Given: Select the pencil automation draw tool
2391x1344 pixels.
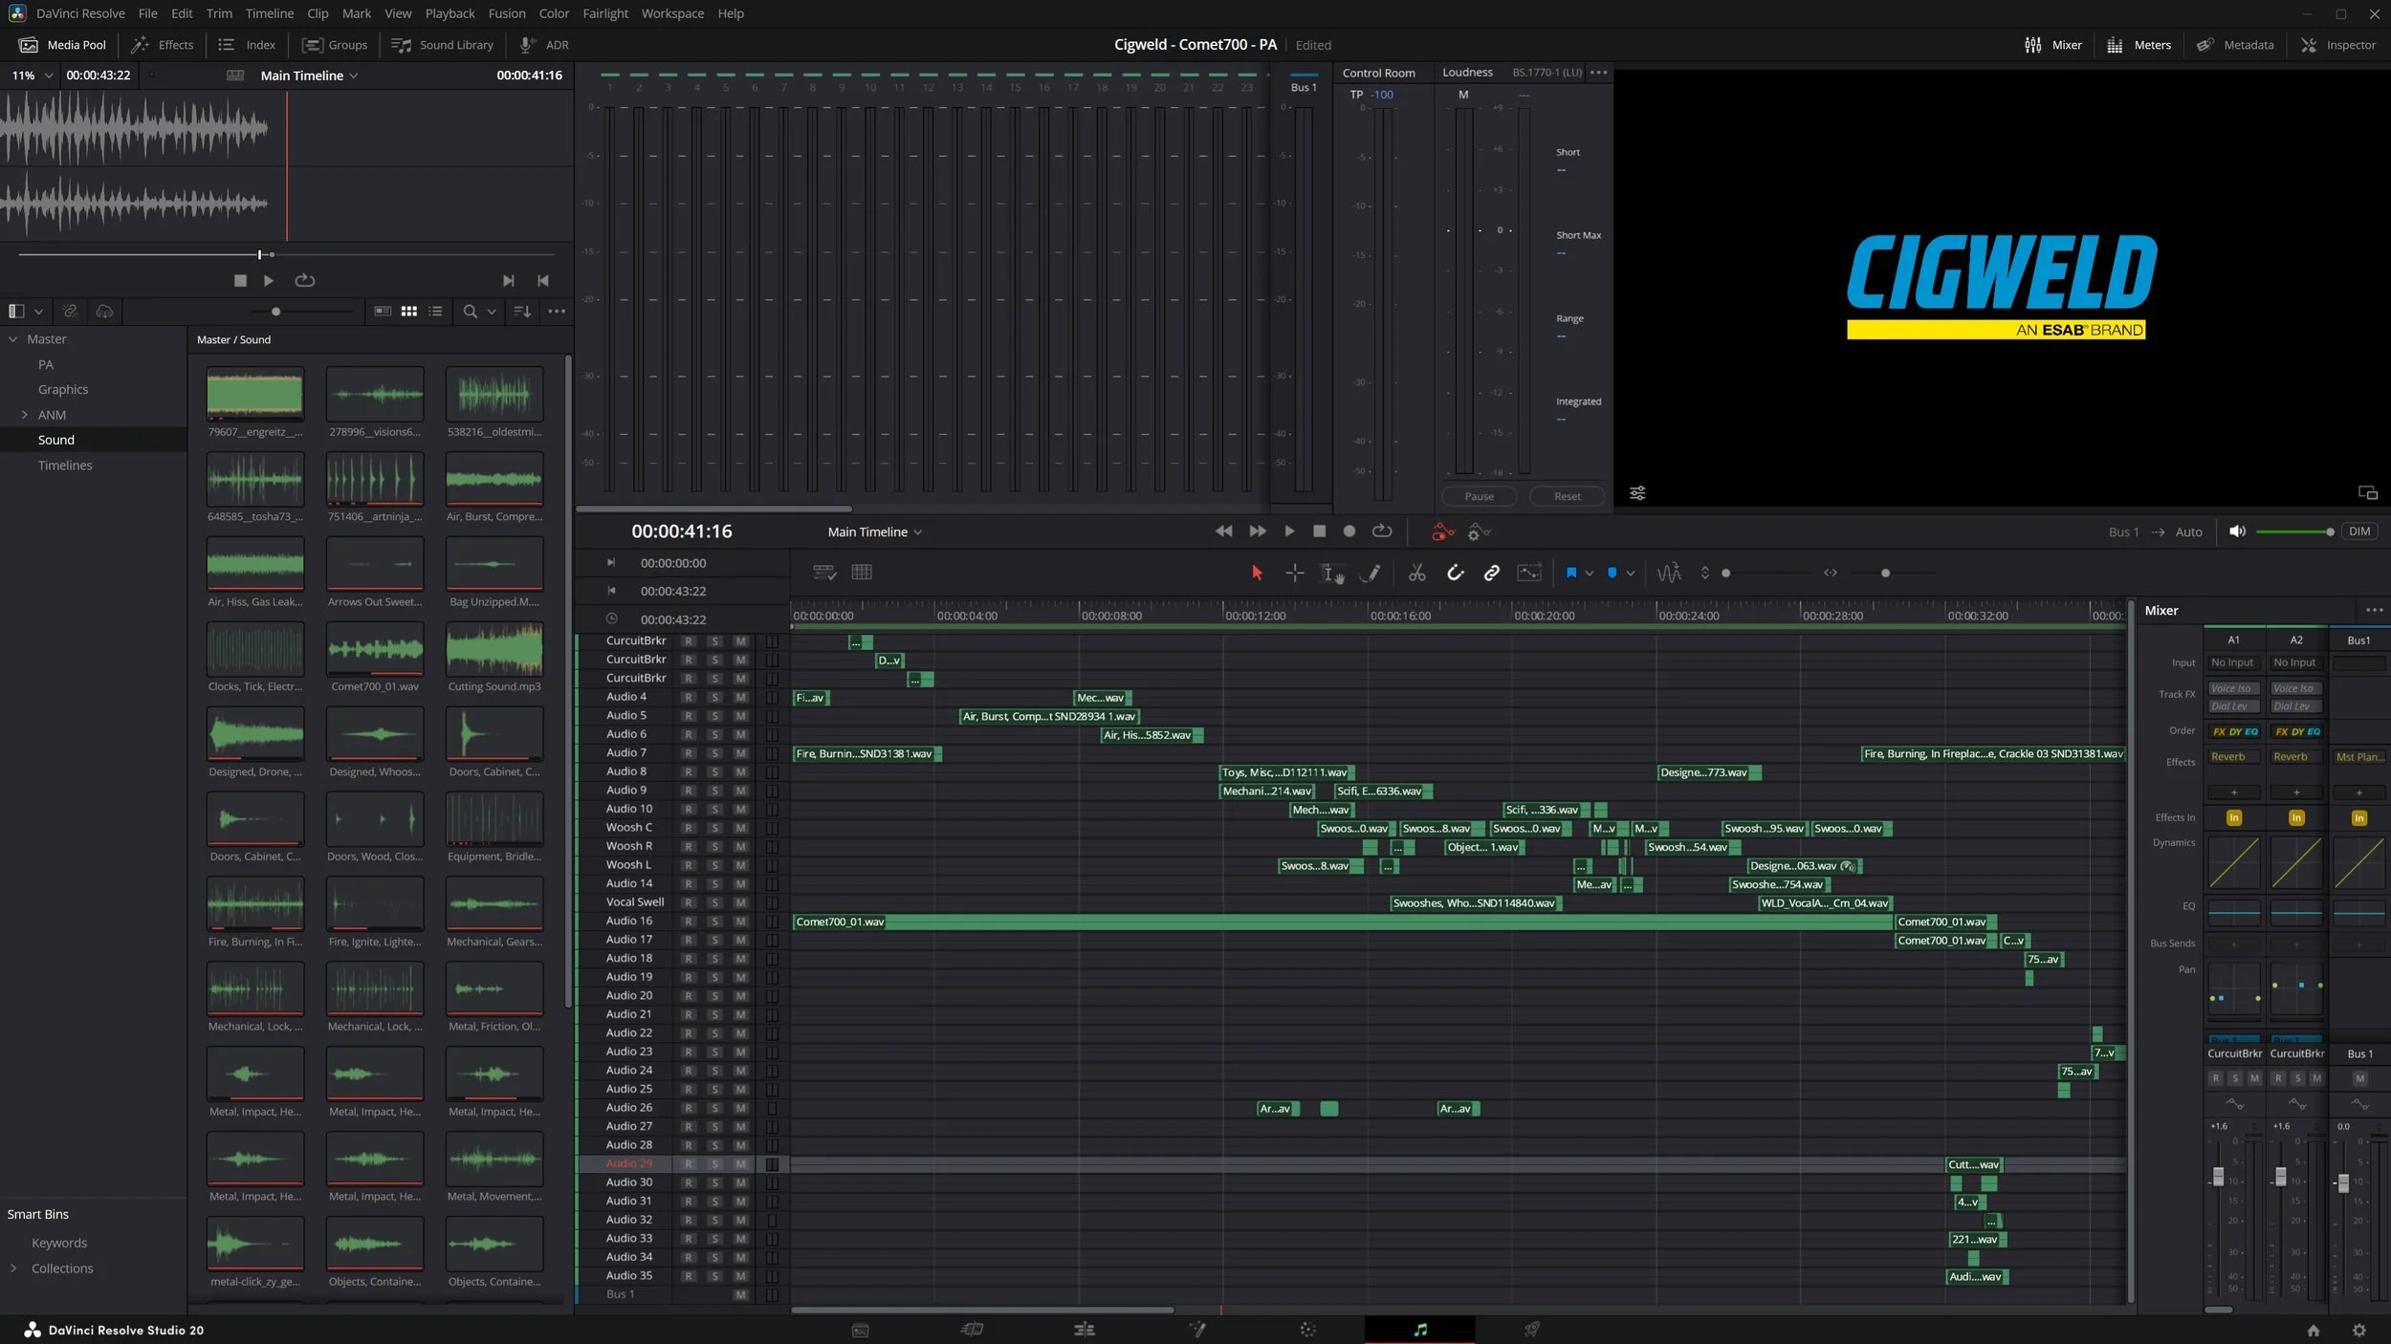Looking at the screenshot, I should click(1371, 573).
